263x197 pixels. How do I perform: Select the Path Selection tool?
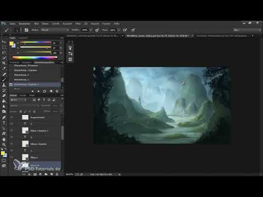point(4,128)
